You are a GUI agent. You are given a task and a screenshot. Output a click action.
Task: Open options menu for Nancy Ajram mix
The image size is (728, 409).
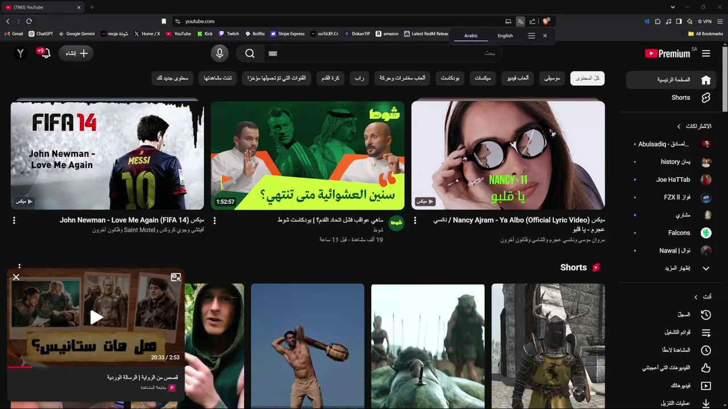click(415, 220)
